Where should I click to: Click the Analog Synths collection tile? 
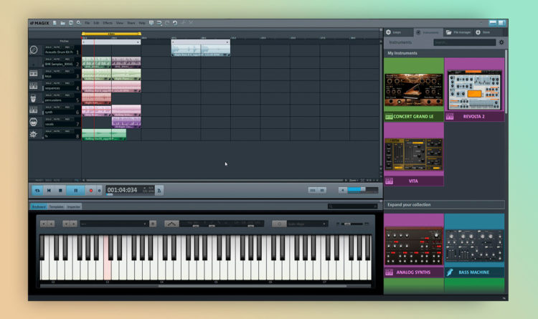coord(413,246)
